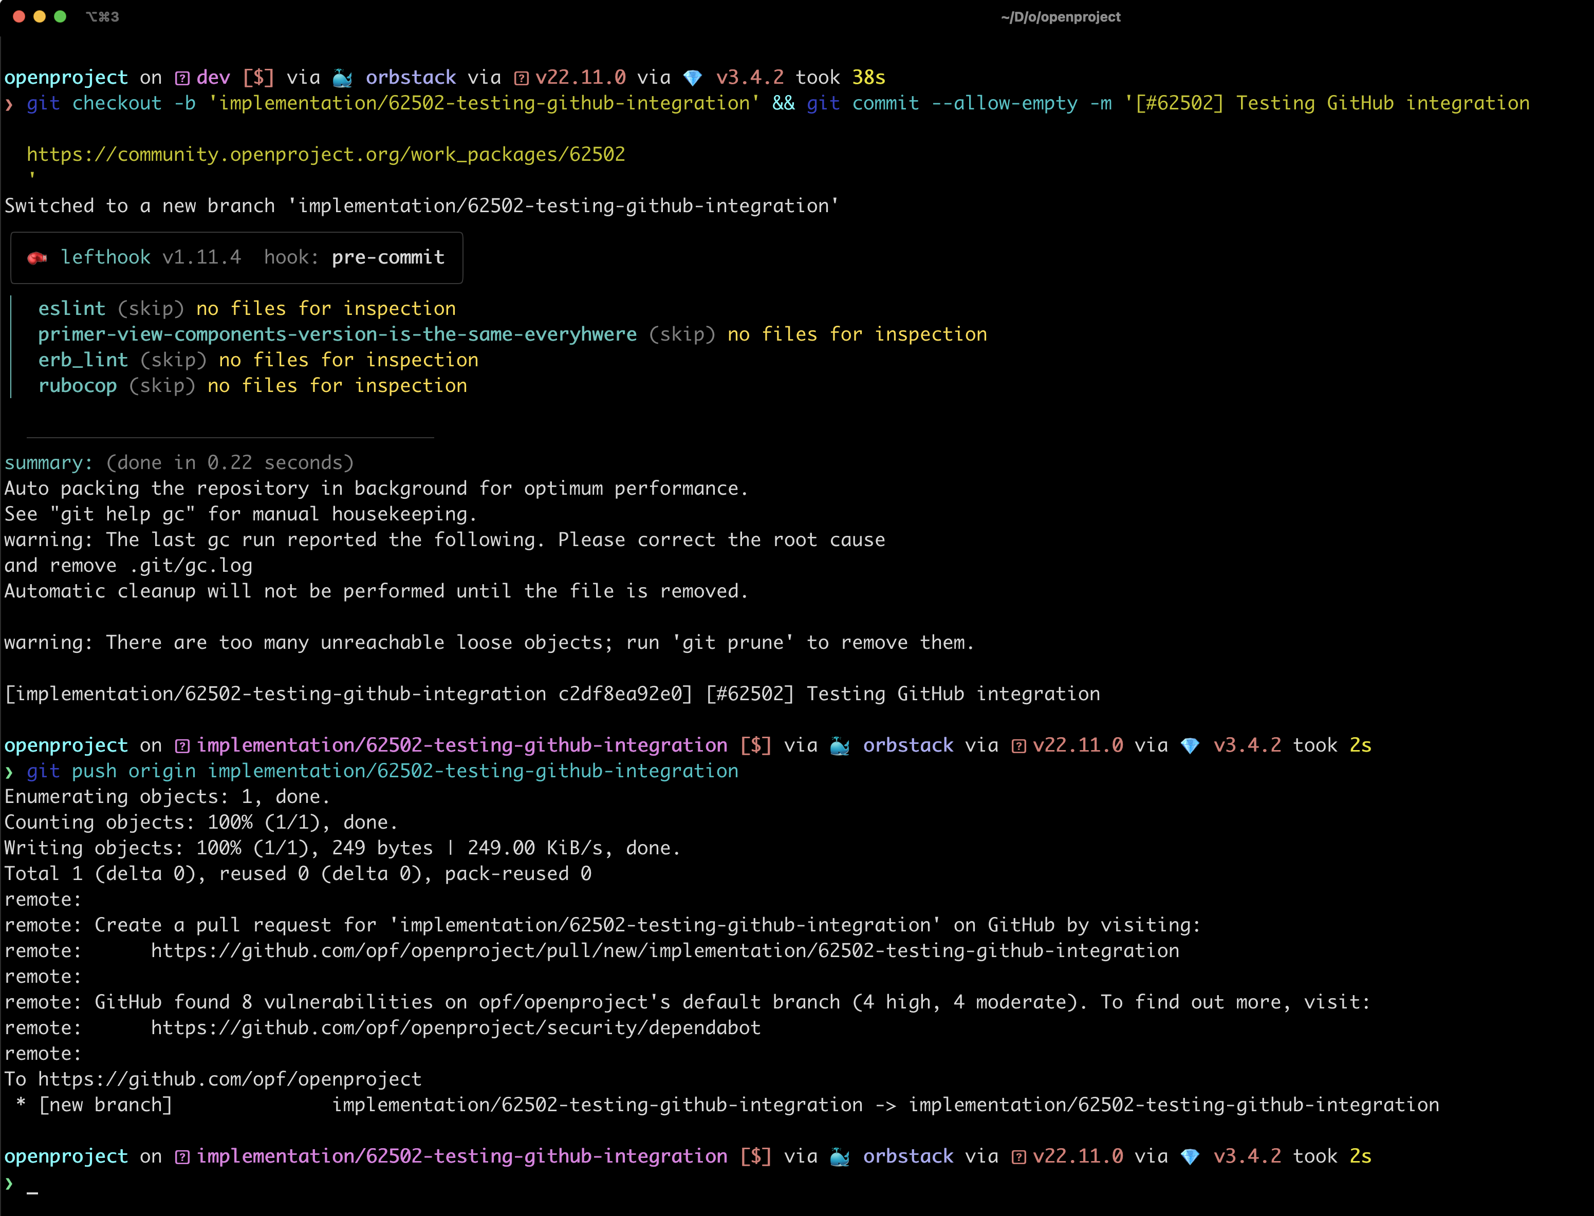Image resolution: width=1594 pixels, height=1216 pixels.
Task: Click the ⌥⌘3 shortcut label in titlebar
Action: 103,16
